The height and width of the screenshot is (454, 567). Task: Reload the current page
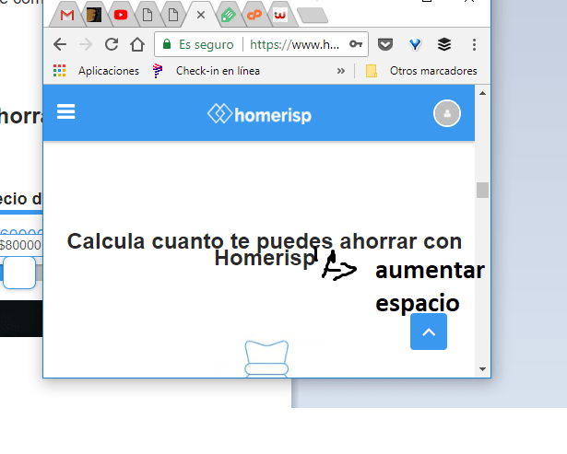[112, 44]
